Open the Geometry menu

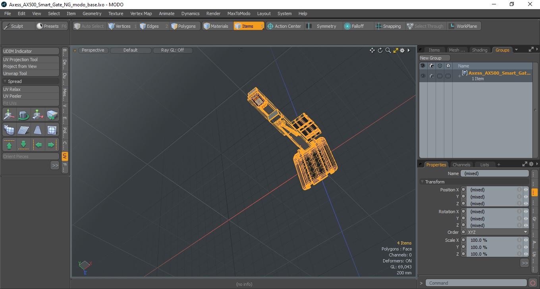92,13
